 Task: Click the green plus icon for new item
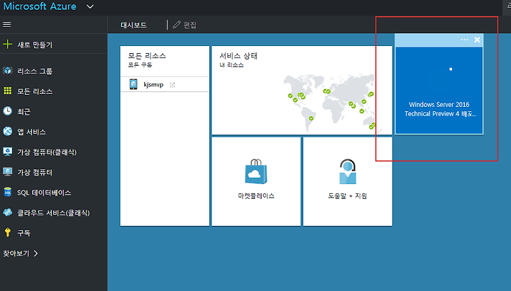point(7,44)
